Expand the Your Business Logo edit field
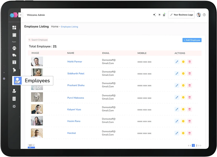217x157 pixels. [181, 15]
